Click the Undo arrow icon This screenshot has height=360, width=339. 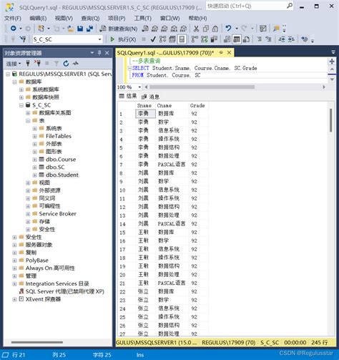[228, 29]
